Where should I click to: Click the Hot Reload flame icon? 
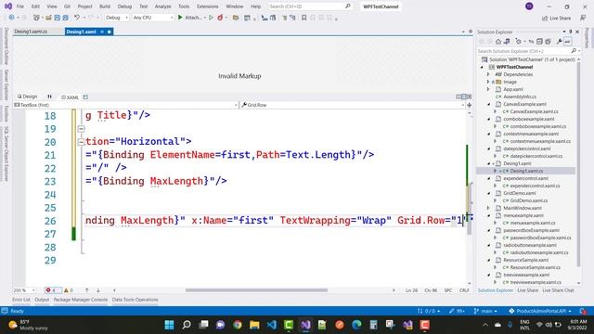pyautogui.click(x=220, y=18)
